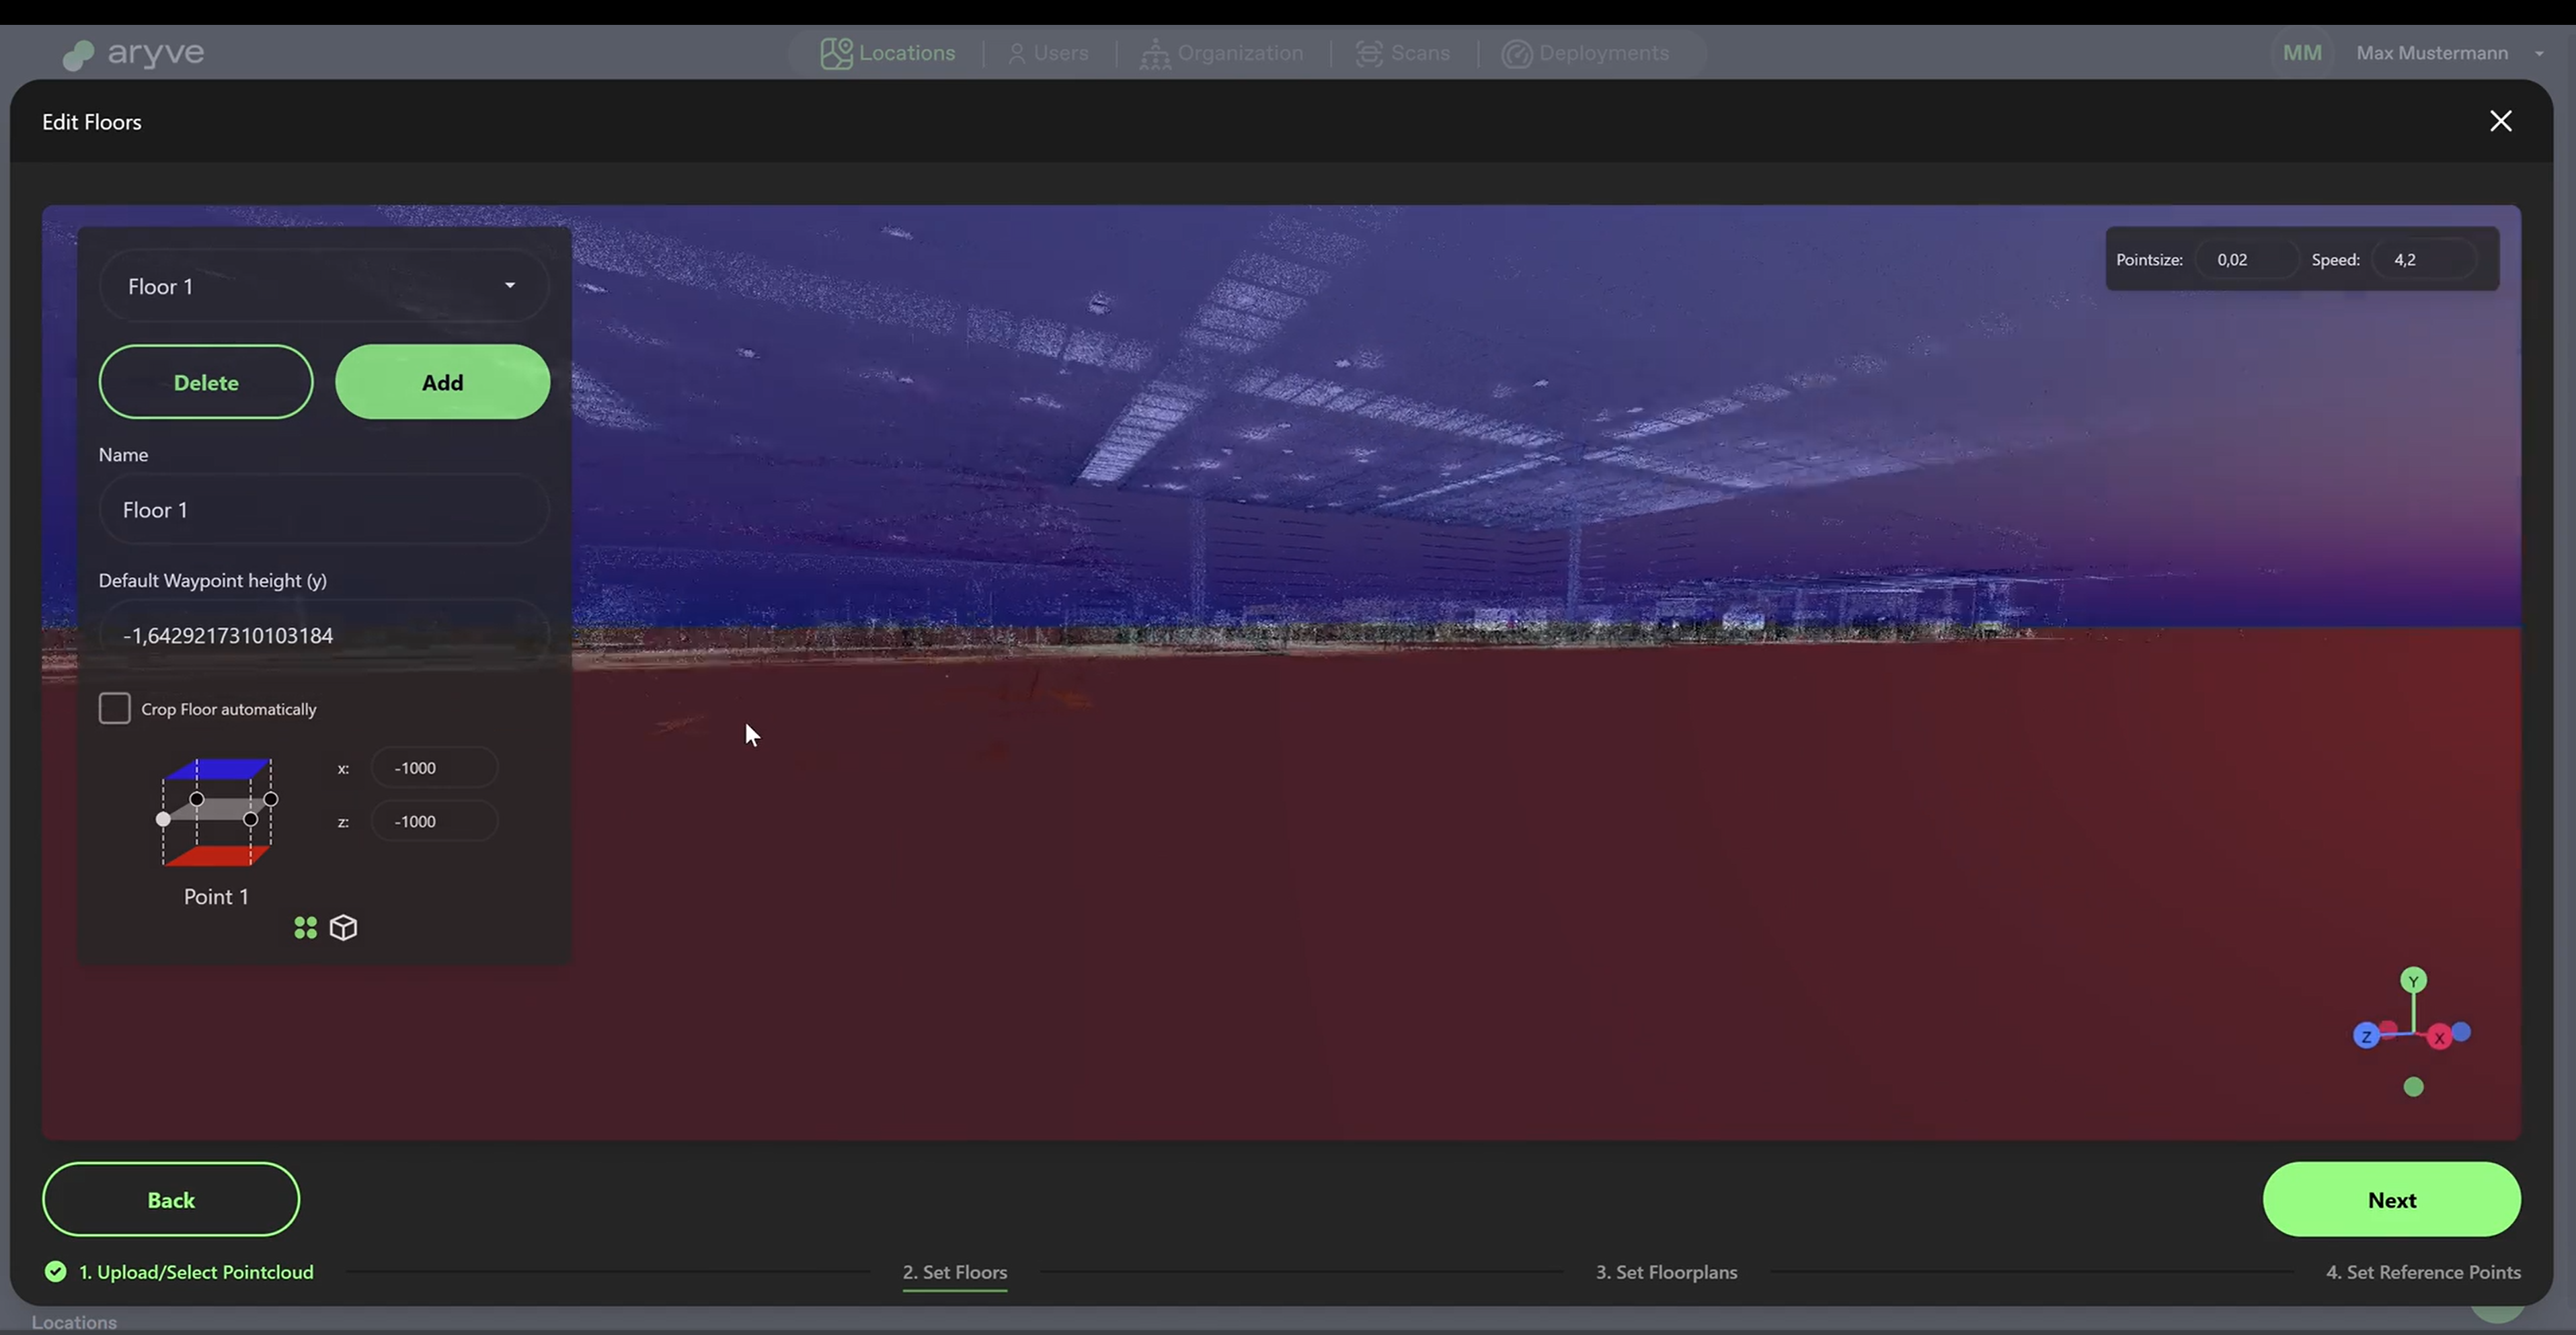Close the Edit Floors dialog
The width and height of the screenshot is (2576, 1335).
[2500, 122]
